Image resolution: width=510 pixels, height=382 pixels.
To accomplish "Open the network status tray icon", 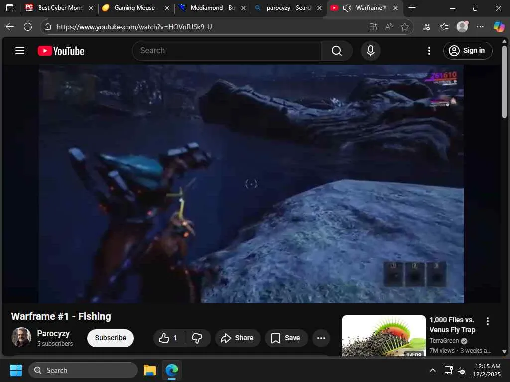I will coord(449,370).
